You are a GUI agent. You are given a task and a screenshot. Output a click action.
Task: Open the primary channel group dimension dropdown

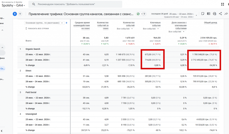tap(44, 23)
